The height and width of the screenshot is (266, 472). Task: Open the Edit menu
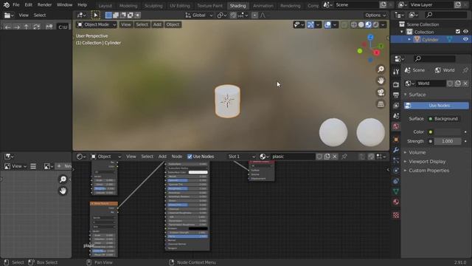(x=28, y=5)
